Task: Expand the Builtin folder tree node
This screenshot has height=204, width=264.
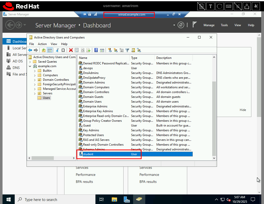Action: (x=35, y=71)
